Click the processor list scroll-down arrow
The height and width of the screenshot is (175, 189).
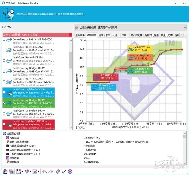(x=71, y=128)
